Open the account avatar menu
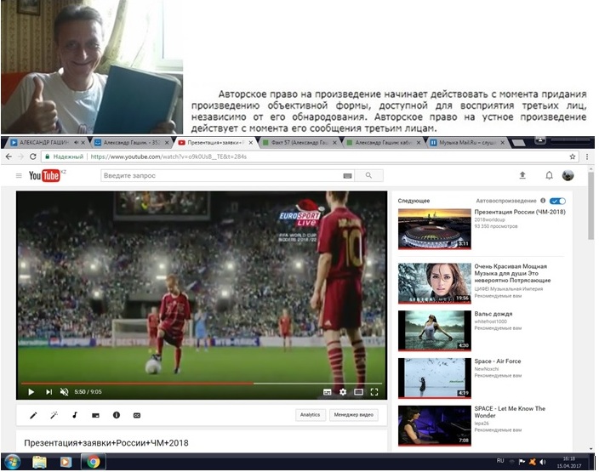 click(x=568, y=175)
